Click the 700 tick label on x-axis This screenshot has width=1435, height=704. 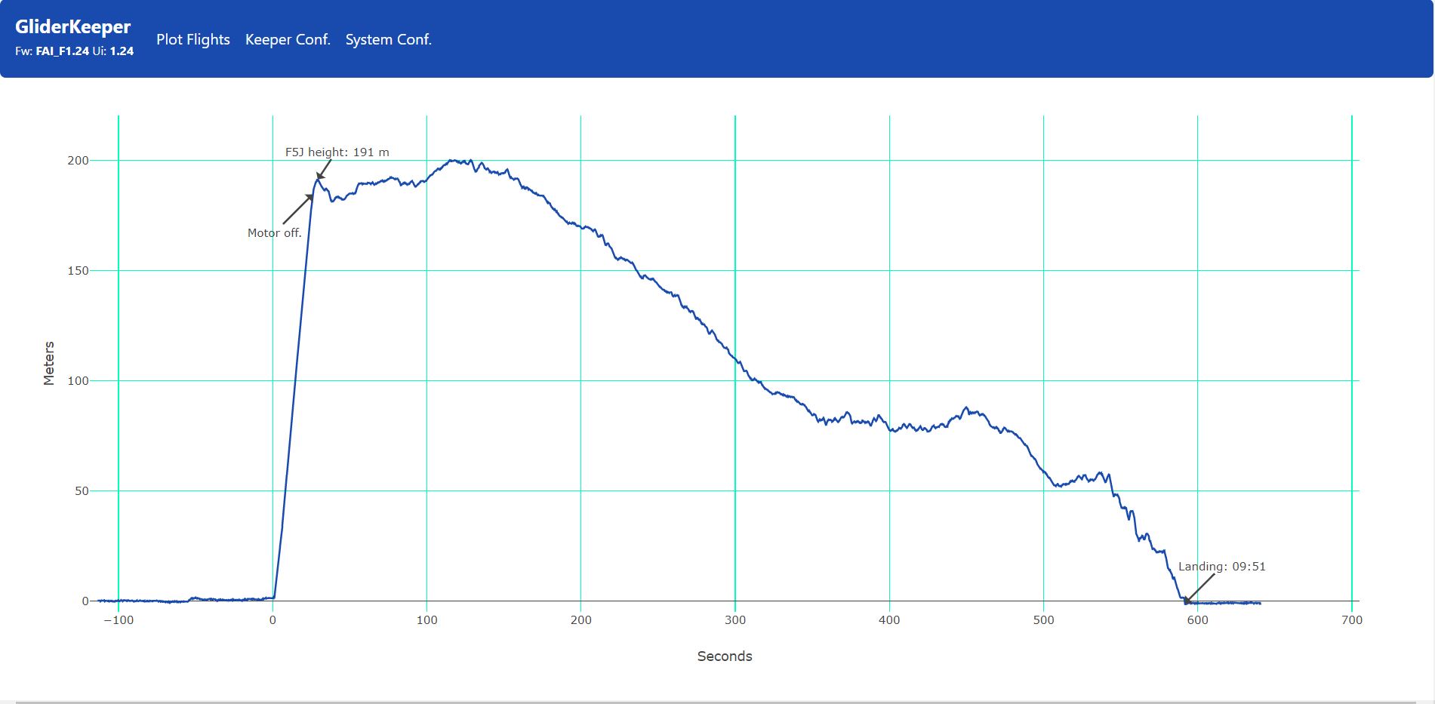(1351, 620)
